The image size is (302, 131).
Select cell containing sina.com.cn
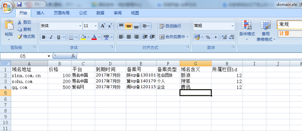[x=30, y=75]
